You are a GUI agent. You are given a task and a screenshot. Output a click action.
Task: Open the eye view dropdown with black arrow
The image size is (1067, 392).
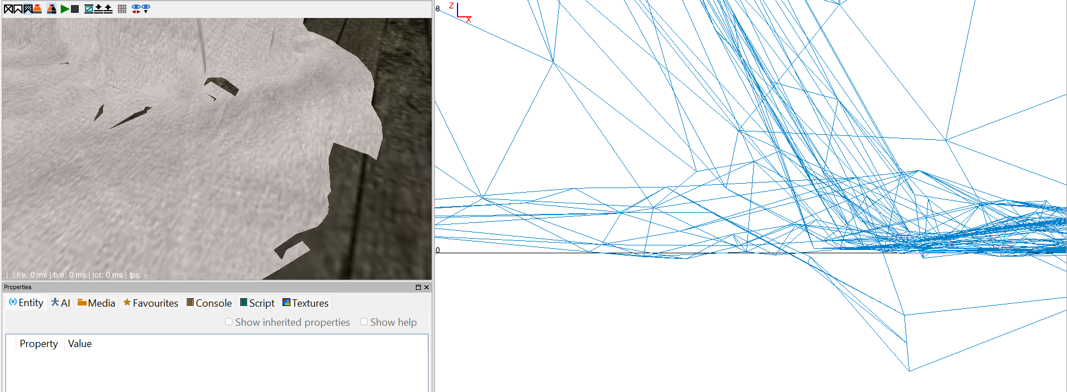pyautogui.click(x=146, y=8)
